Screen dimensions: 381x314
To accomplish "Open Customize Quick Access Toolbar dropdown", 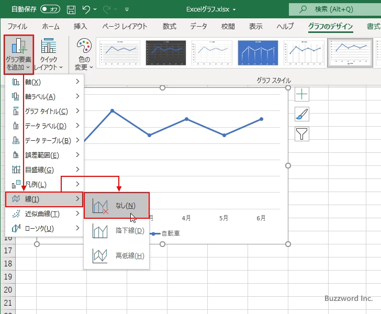I will (x=127, y=9).
